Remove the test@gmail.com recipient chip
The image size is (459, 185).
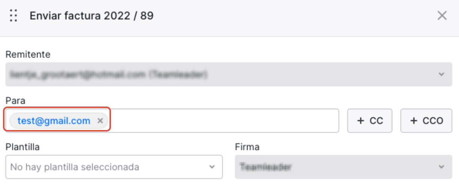point(100,121)
